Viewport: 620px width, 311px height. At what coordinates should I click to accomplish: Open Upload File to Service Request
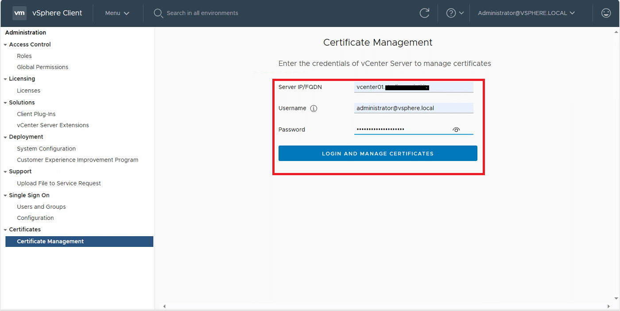[59, 183]
